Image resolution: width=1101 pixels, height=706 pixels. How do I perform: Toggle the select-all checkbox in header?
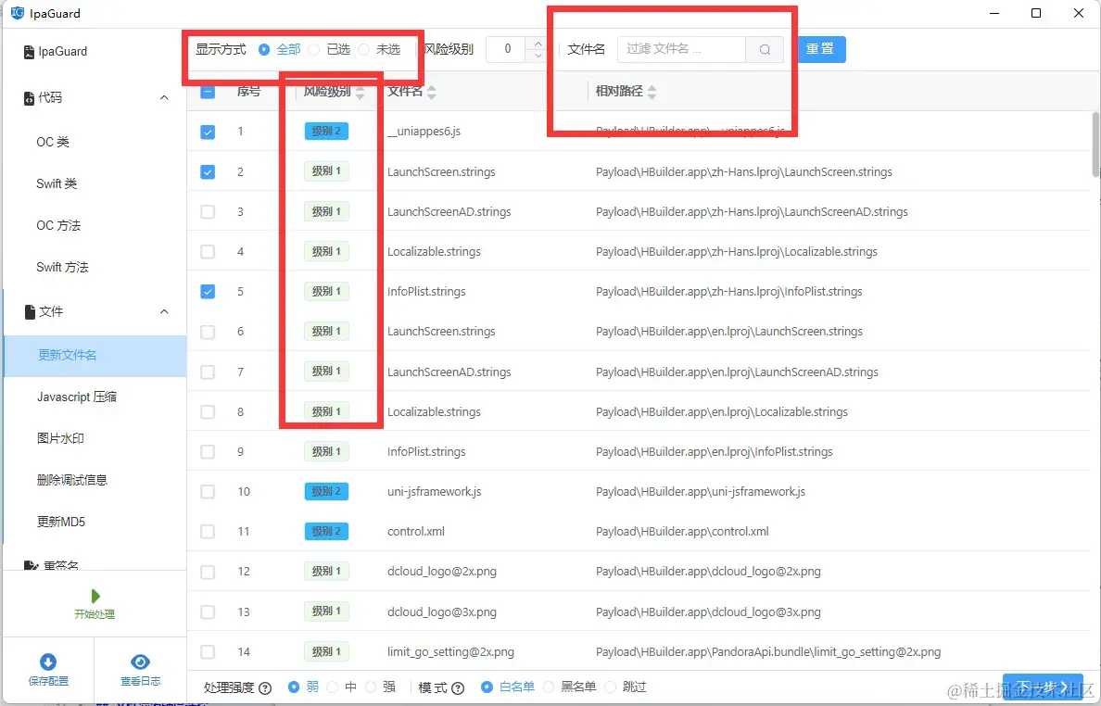coord(207,91)
